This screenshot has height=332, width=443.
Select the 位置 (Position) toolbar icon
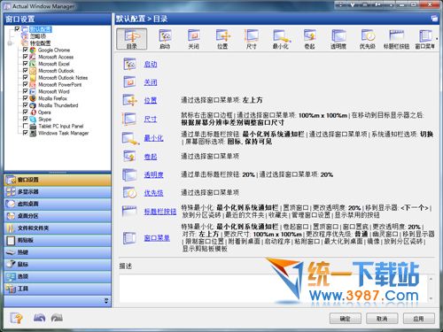(x=222, y=39)
